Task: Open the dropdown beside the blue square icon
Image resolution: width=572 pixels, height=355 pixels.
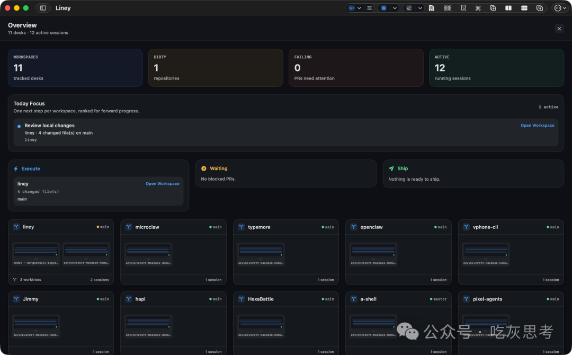Action: tap(395, 8)
